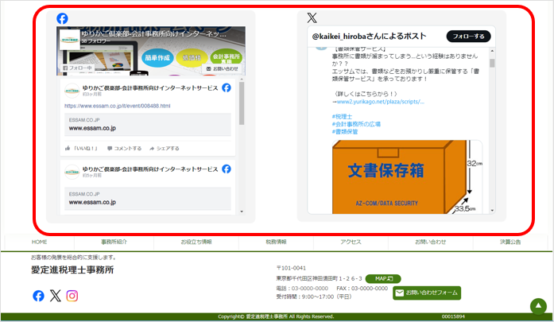
Task: Click page avatar in first Facebook post
Action: click(x=72, y=91)
